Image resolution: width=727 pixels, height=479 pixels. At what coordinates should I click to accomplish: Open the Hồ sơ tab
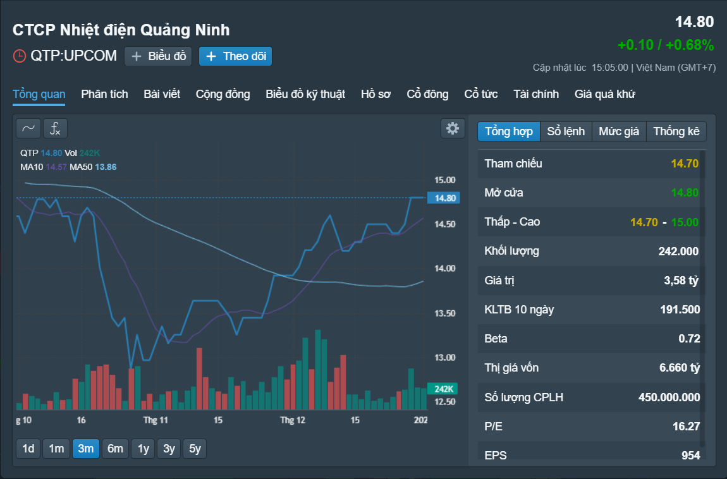(x=376, y=94)
